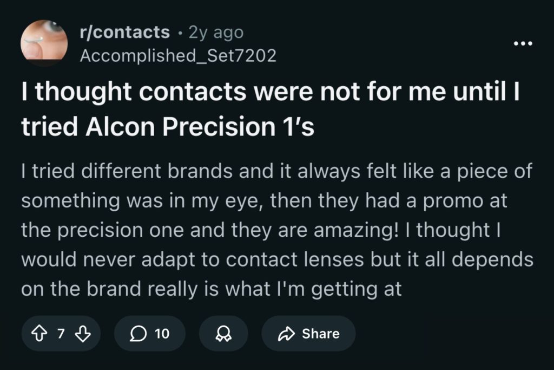This screenshot has width=554, height=370.
Task: Click the comment speech bubble icon
Action: (x=137, y=334)
